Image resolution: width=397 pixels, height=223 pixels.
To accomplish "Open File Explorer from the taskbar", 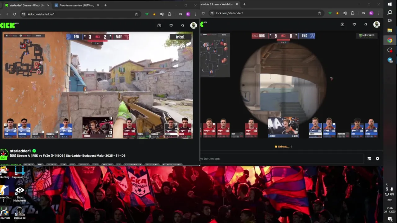I will click(390, 30).
